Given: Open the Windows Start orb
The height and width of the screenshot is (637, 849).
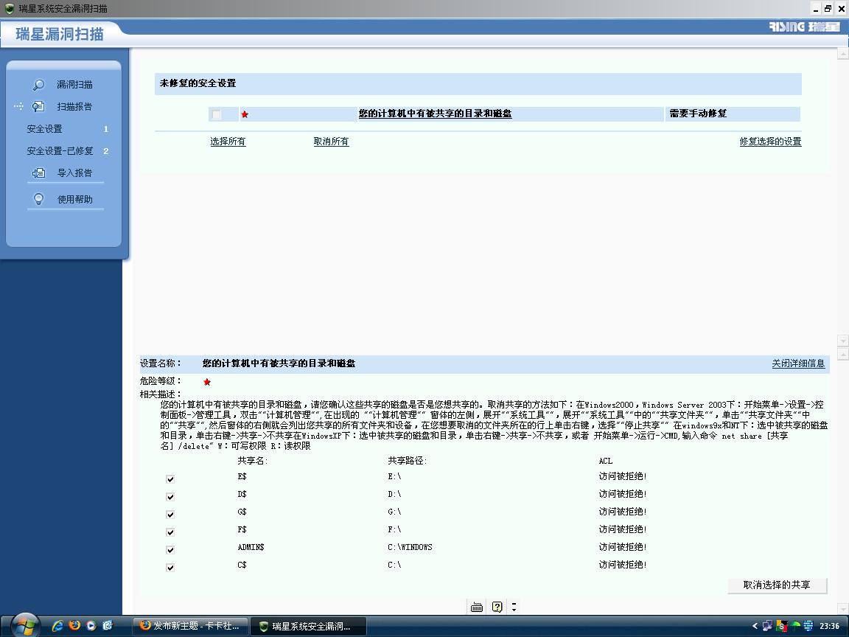Looking at the screenshot, I should 25,626.
